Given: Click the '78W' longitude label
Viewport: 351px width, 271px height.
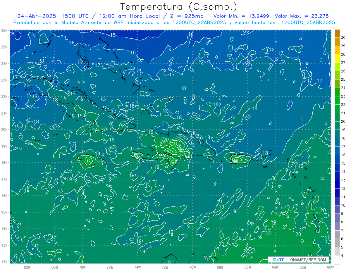Looking at the screenshot, I should 82,267.
